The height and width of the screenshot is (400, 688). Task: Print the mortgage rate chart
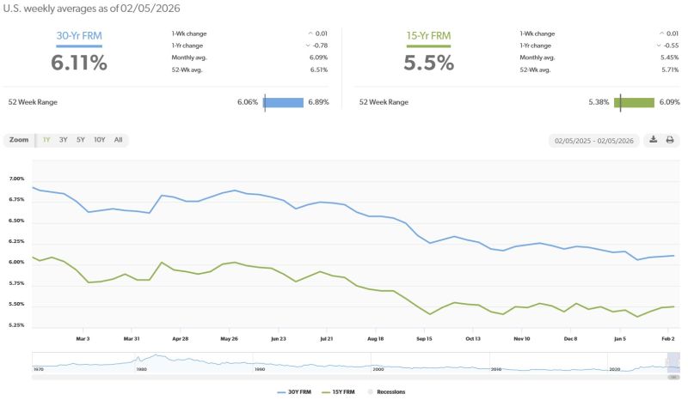(x=670, y=140)
